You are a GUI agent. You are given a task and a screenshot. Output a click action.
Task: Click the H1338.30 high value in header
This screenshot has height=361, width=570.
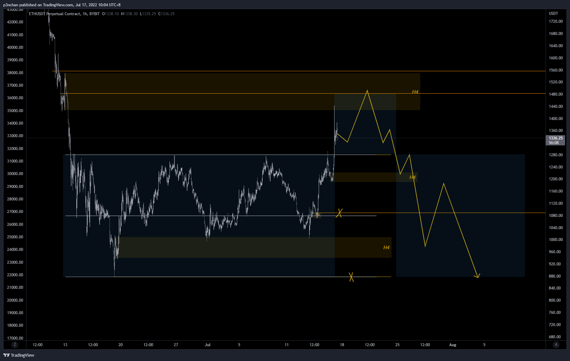pyautogui.click(x=129, y=14)
